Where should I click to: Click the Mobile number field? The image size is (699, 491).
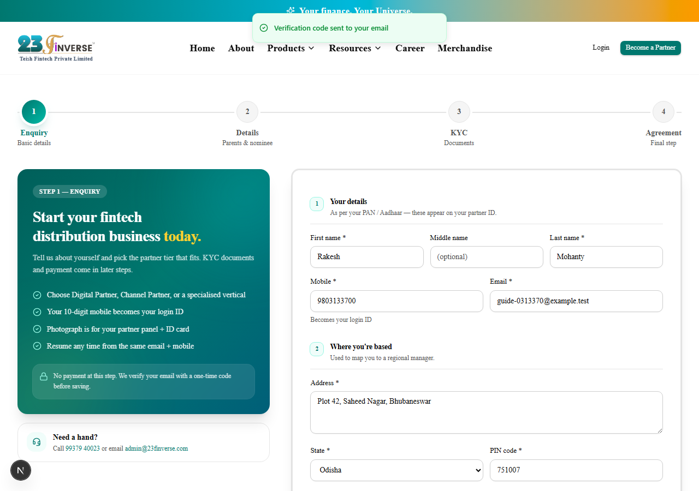(396, 301)
